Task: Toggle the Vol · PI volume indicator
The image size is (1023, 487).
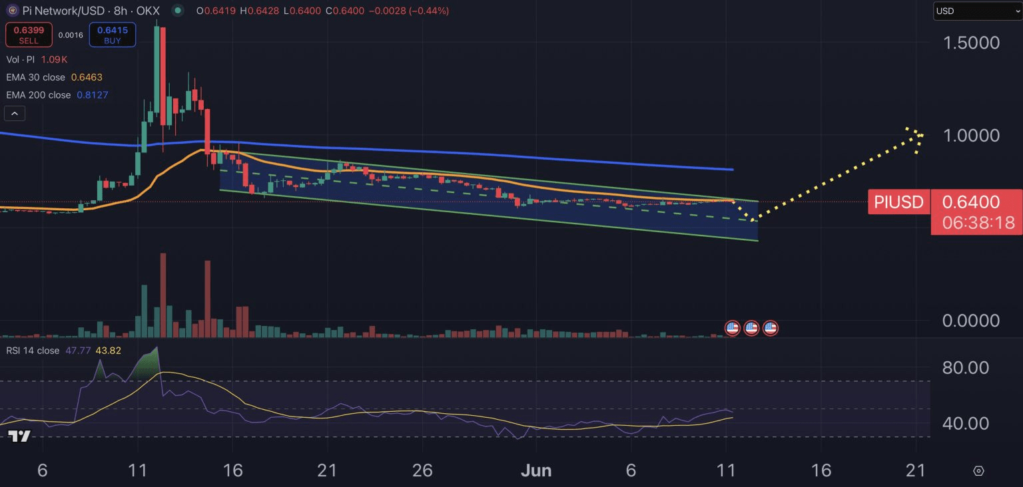Action: (x=20, y=59)
